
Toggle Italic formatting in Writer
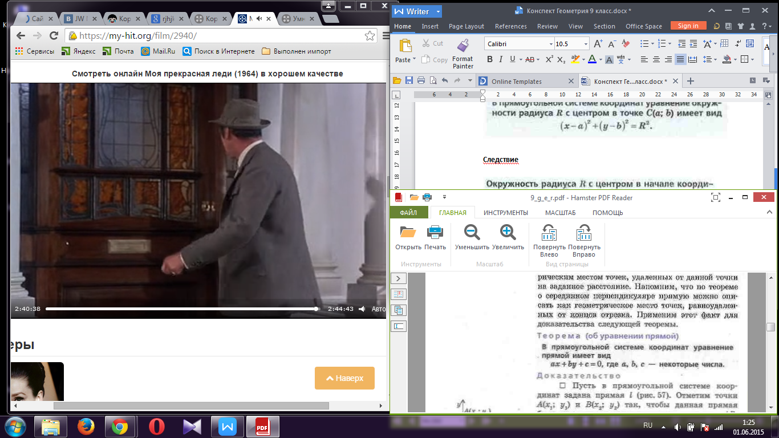pyautogui.click(x=501, y=59)
